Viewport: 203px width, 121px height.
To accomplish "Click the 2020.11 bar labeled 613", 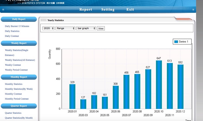I will tap(170, 86).
